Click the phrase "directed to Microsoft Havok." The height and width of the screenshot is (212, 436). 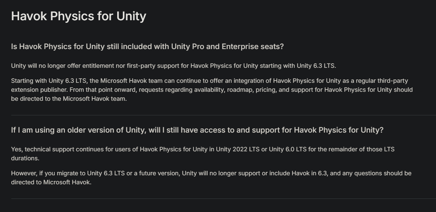(x=51, y=182)
